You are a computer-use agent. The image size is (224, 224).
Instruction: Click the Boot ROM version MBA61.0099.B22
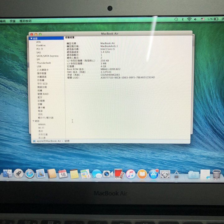(110, 69)
